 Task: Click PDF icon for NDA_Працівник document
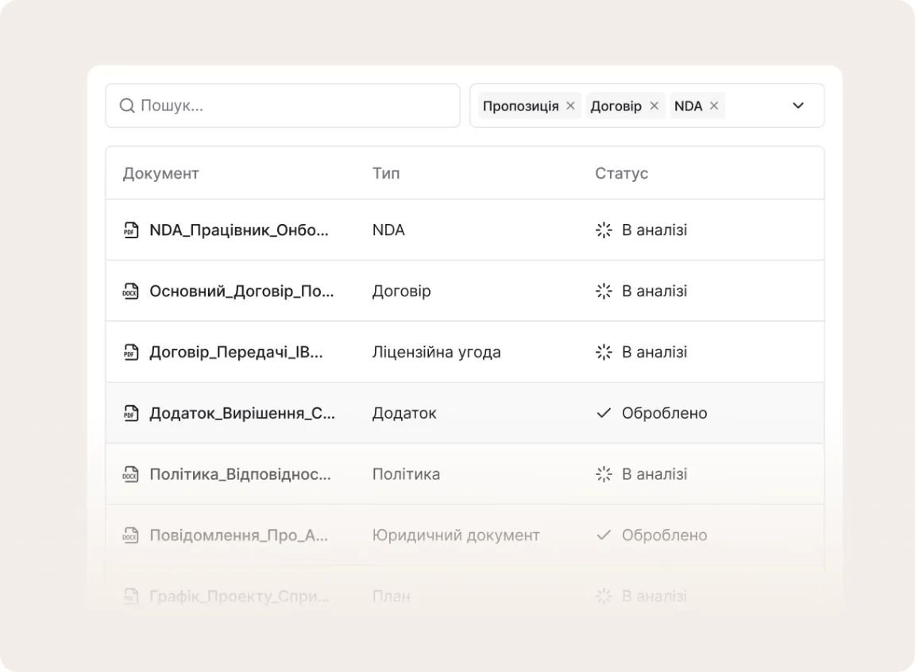click(130, 230)
